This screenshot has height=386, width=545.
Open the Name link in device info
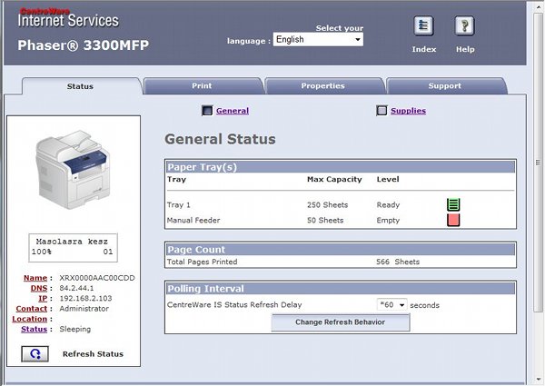[x=35, y=278]
